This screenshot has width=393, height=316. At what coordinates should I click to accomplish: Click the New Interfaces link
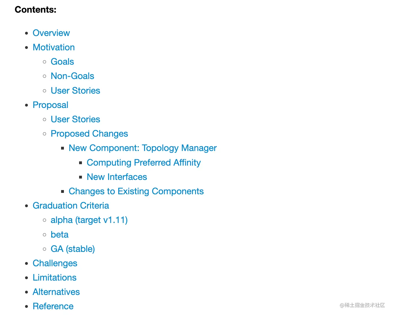117,177
